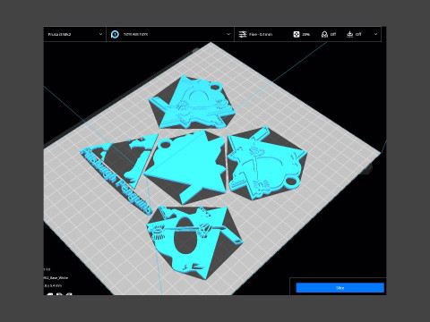Image resolution: width=430 pixels, height=322 pixels.
Task: Select the Fine 0.1mm profile label
Action: [x=261, y=34]
